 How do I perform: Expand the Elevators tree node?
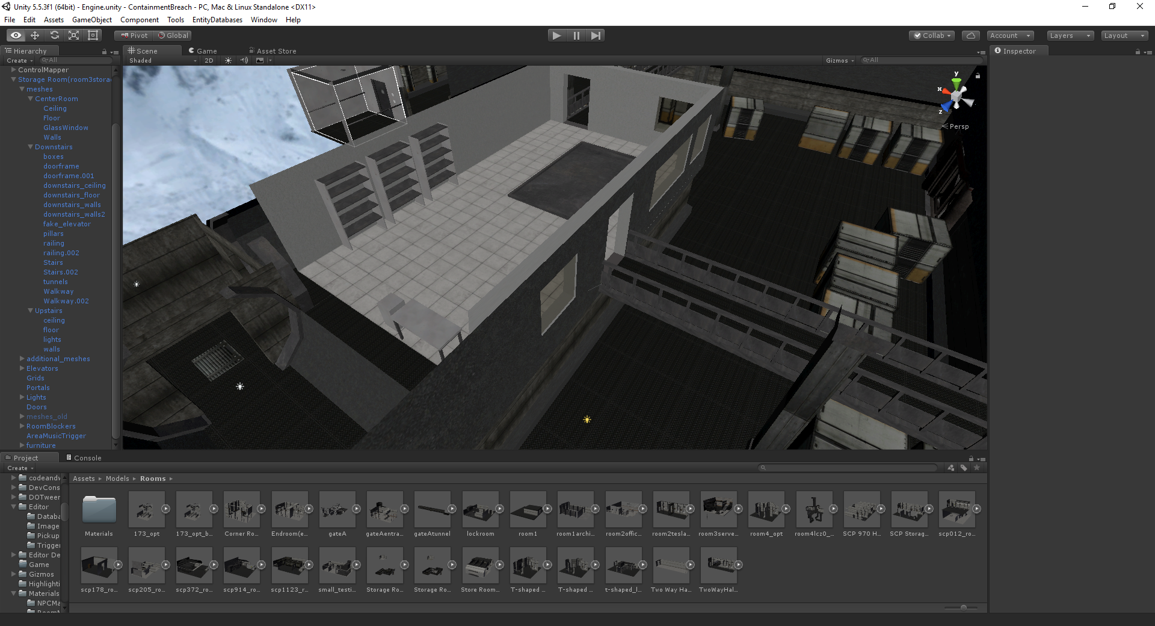(x=22, y=368)
